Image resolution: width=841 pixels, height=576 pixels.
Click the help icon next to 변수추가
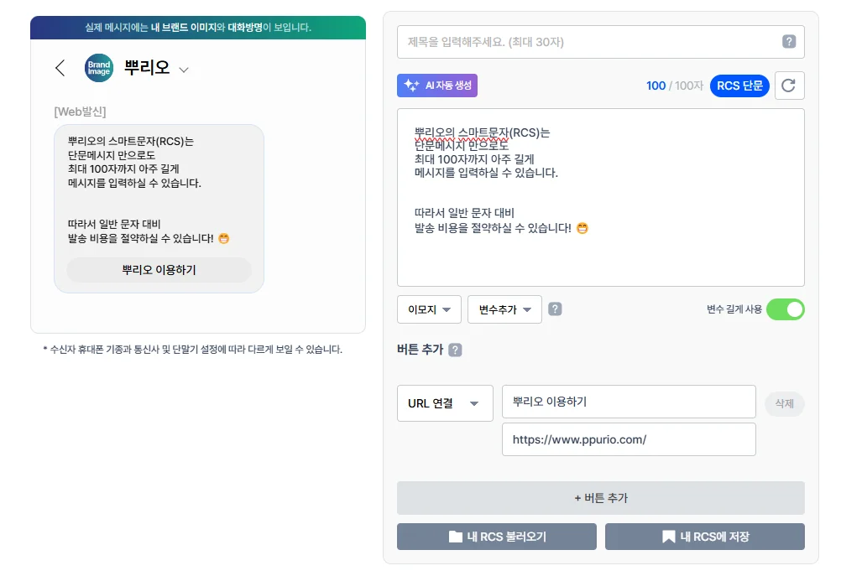[555, 309]
